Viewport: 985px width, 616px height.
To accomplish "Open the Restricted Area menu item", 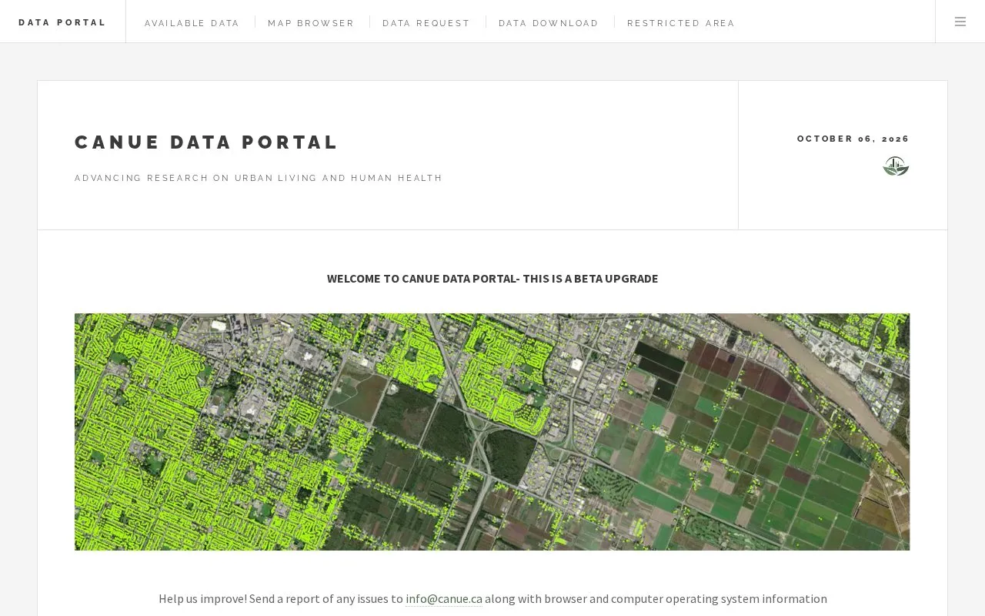I will coord(681,23).
